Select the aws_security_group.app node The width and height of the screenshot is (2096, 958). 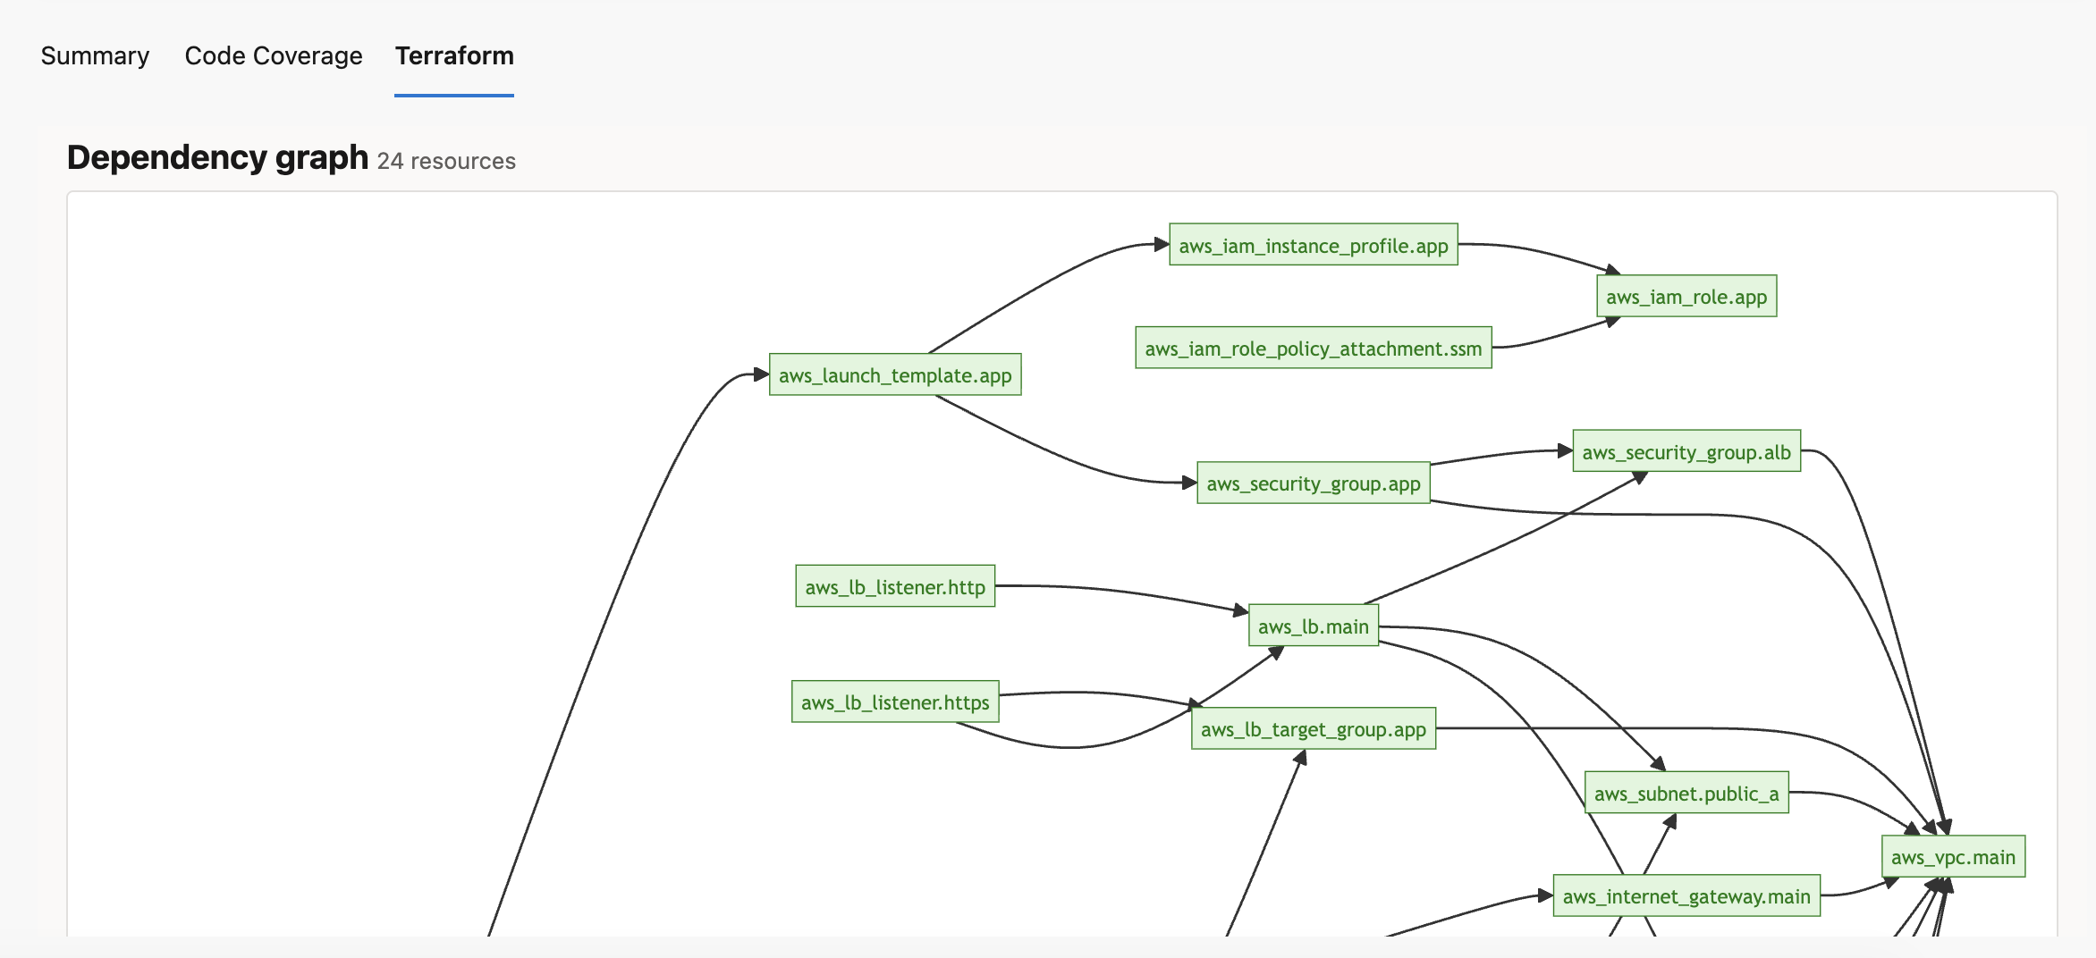(1312, 483)
